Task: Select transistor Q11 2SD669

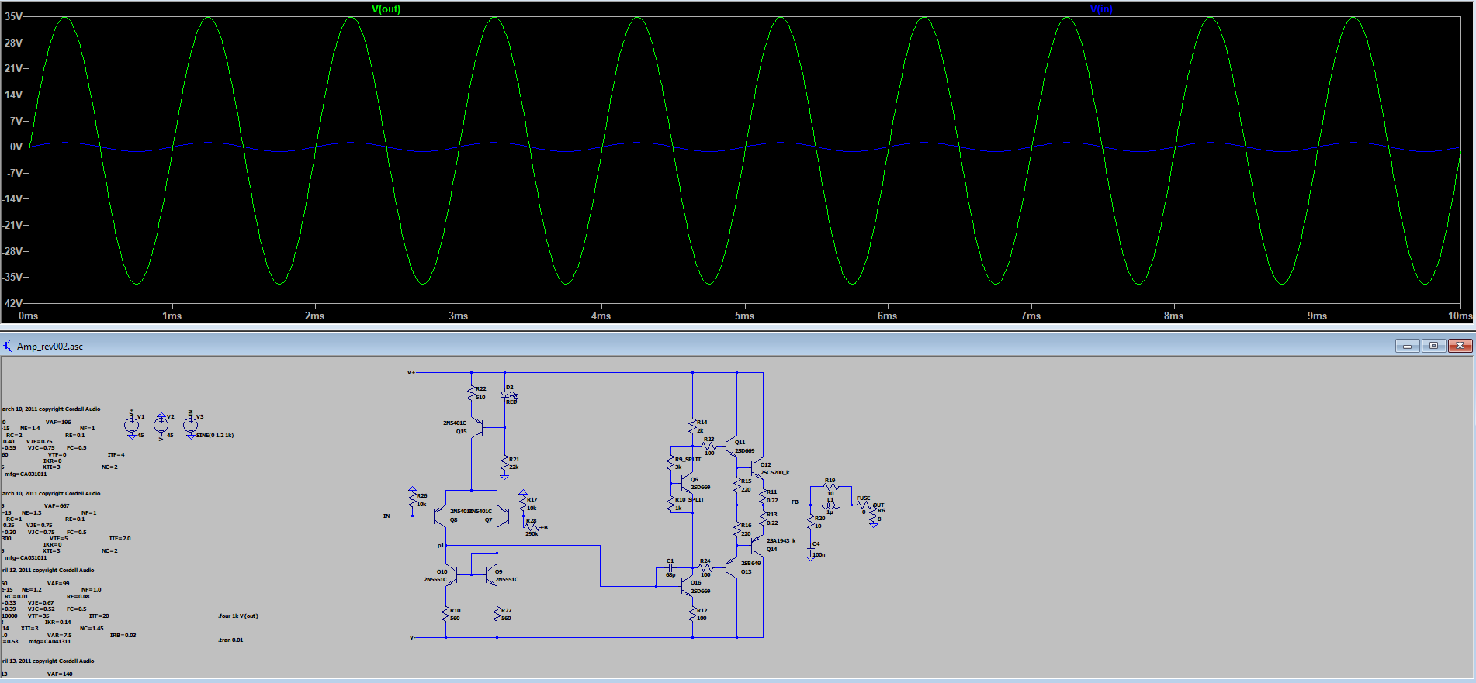Action: point(731,447)
